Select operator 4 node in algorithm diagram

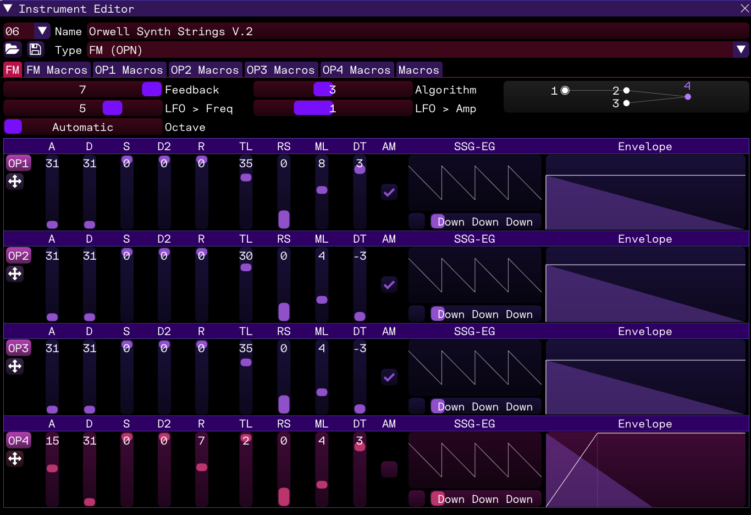(x=688, y=97)
